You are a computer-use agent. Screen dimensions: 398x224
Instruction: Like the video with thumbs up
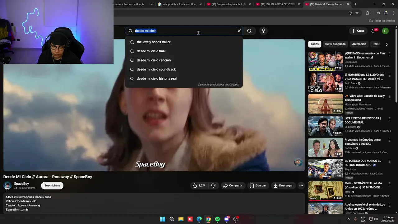coord(199,185)
